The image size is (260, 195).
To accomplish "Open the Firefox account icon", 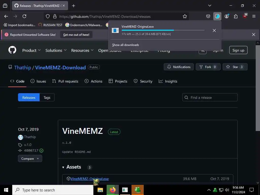I will [x=227, y=16].
